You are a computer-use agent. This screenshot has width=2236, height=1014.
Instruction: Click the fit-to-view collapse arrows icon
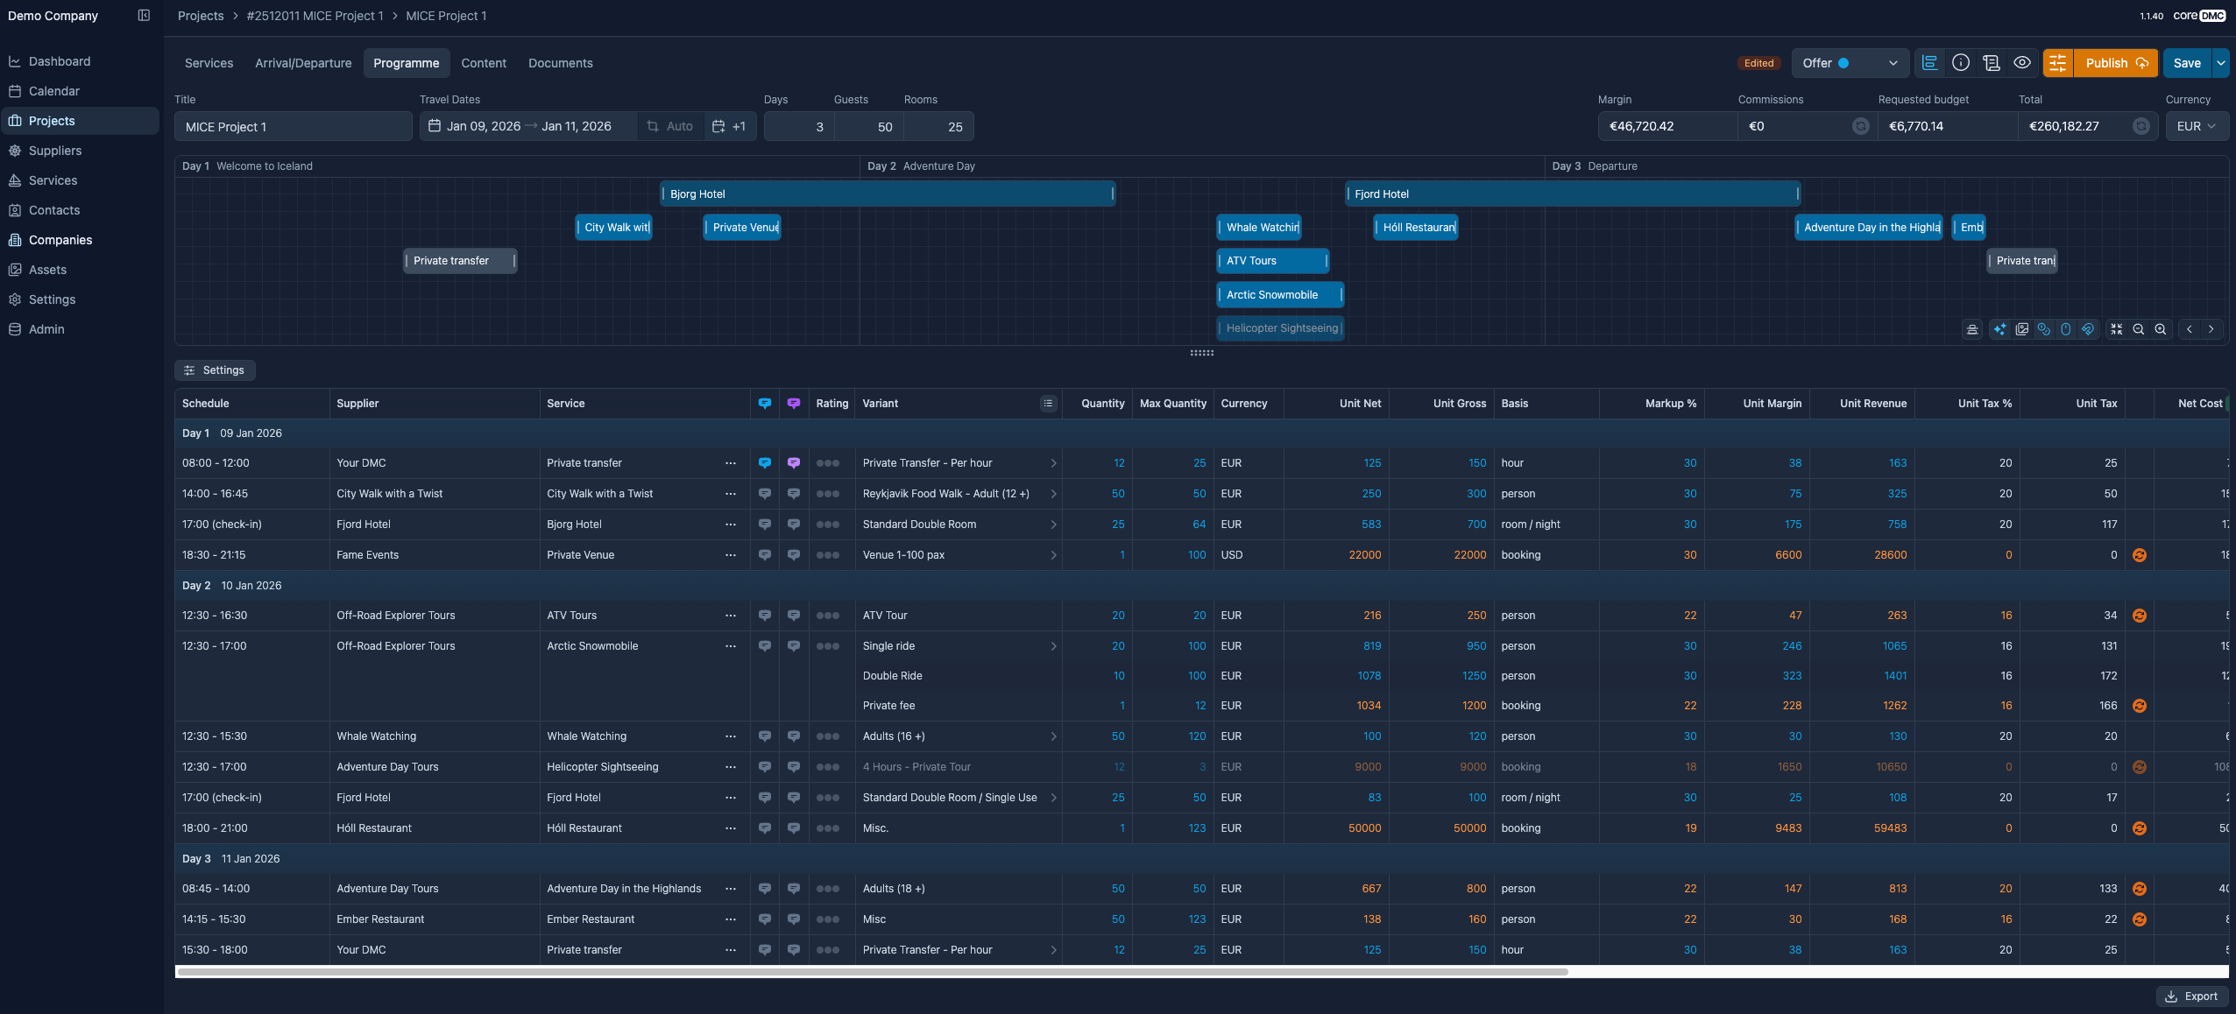point(2117,329)
